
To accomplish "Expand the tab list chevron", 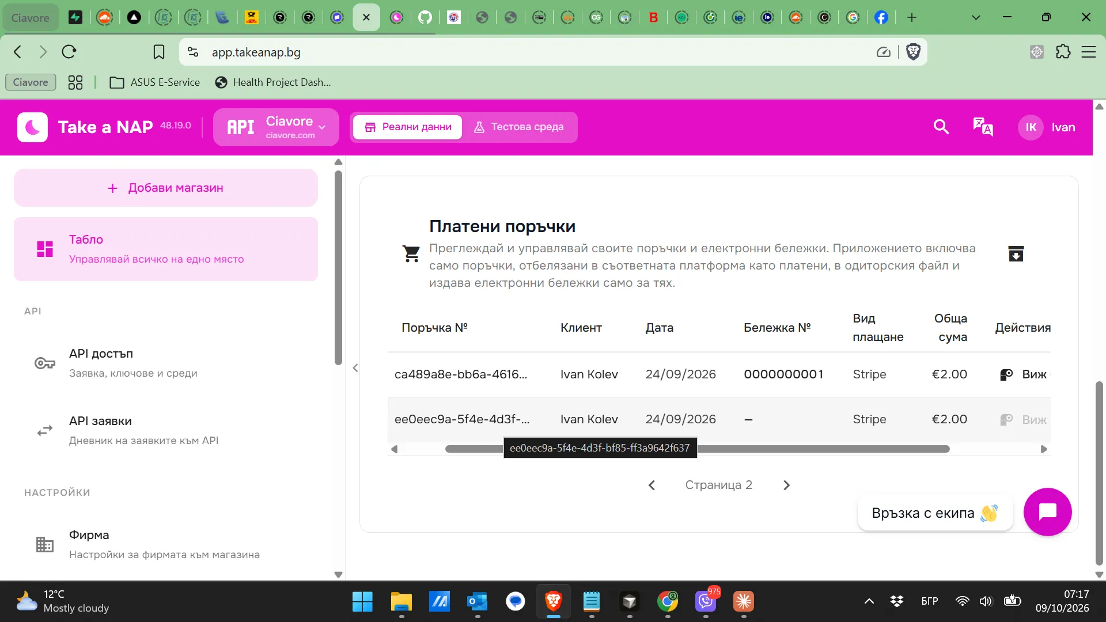I will (976, 17).
